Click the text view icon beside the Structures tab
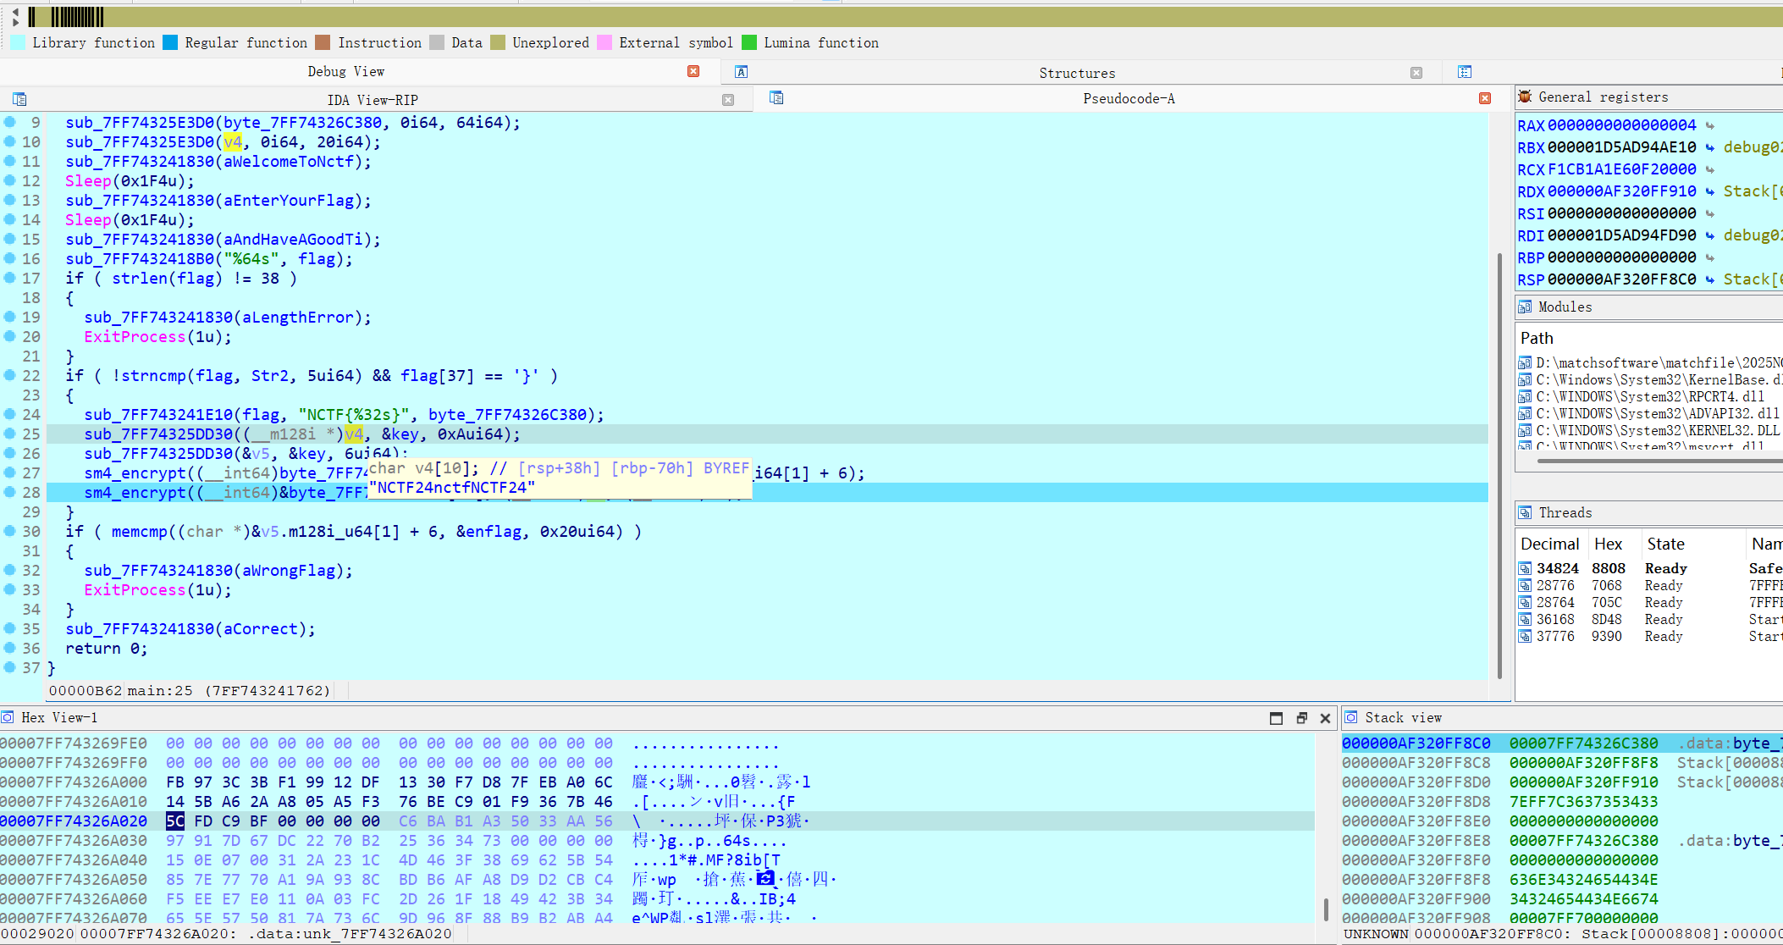 pos(740,72)
